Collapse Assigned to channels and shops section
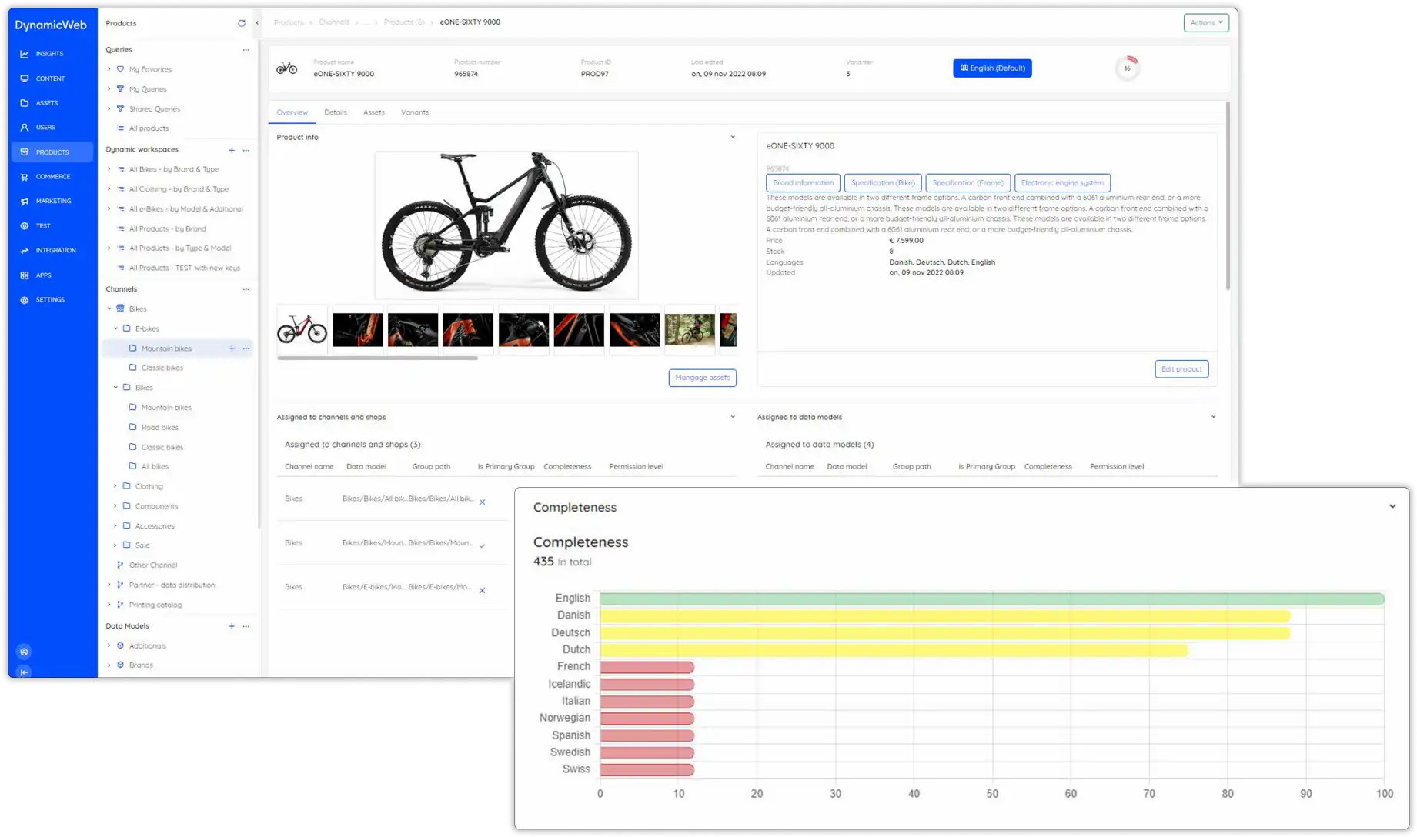The height and width of the screenshot is (837, 1417). click(733, 417)
